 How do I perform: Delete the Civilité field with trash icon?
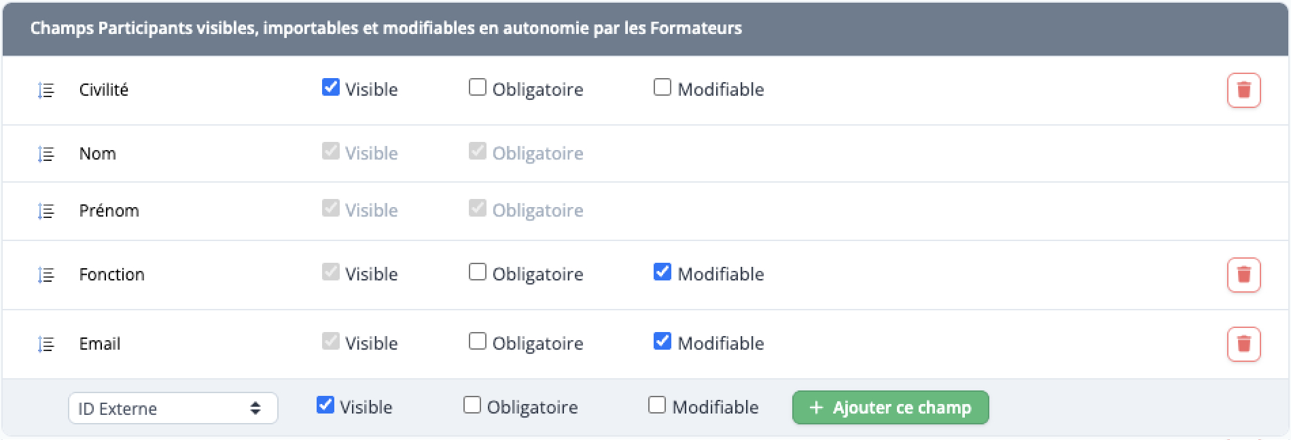[x=1243, y=90]
